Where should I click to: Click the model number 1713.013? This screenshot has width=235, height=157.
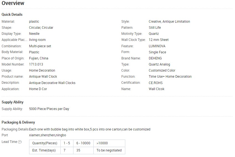pos(36,64)
